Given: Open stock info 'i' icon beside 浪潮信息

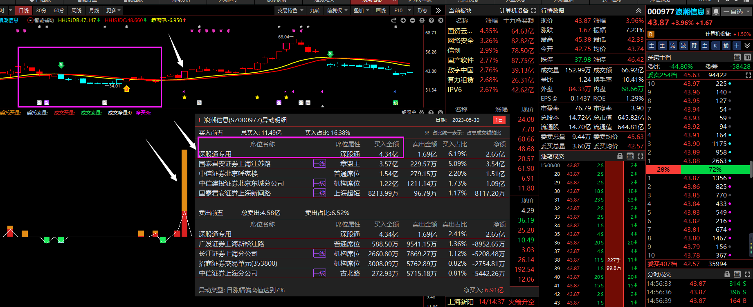Looking at the screenshot, I should tap(708, 12).
